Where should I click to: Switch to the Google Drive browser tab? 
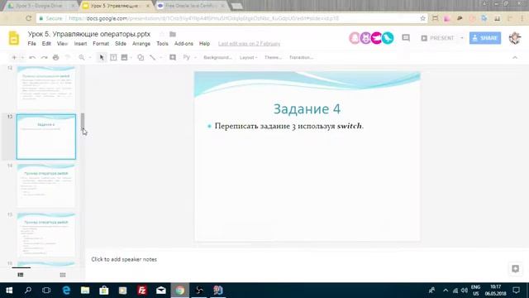(41, 6)
